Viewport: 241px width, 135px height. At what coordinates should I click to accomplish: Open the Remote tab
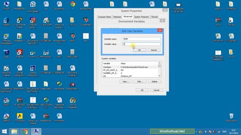pyautogui.click(x=154, y=17)
